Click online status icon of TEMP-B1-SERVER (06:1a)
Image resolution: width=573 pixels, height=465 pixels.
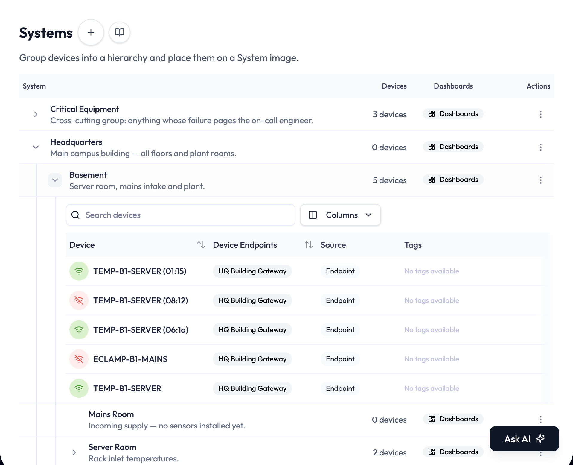(79, 330)
